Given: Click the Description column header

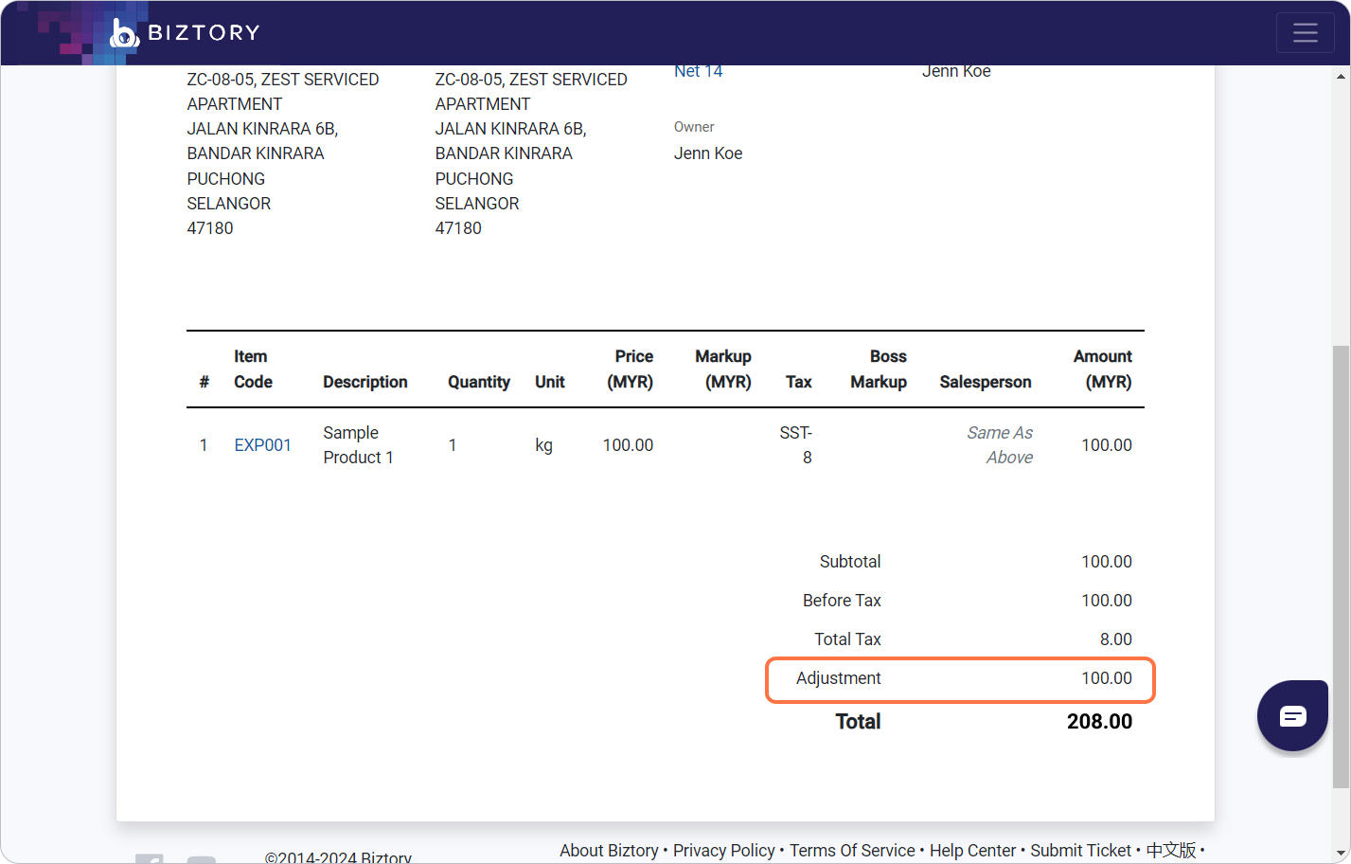Looking at the screenshot, I should (x=365, y=382).
